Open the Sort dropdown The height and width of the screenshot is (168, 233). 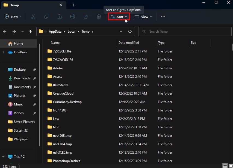click(119, 17)
